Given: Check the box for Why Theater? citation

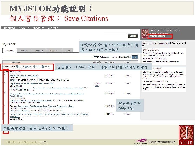Looking at the screenshot, I should pos(5,94).
